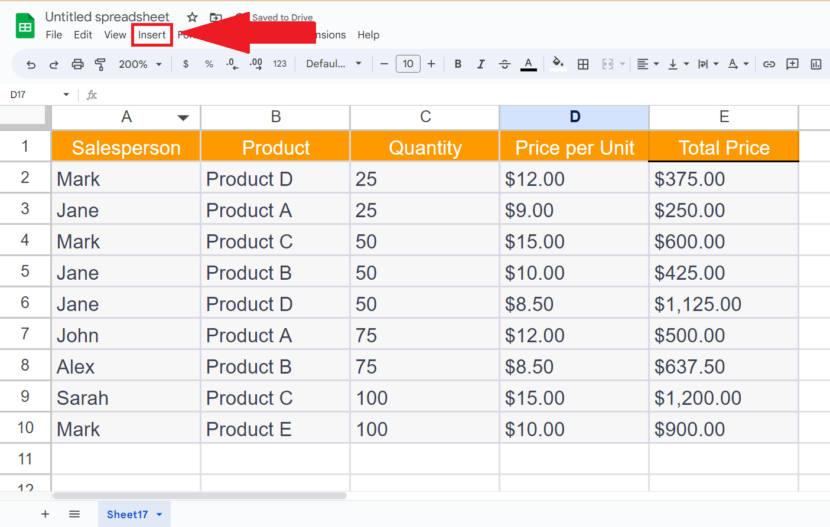Image resolution: width=830 pixels, height=527 pixels.
Task: Click the Insert comment icon
Action: 793,64
